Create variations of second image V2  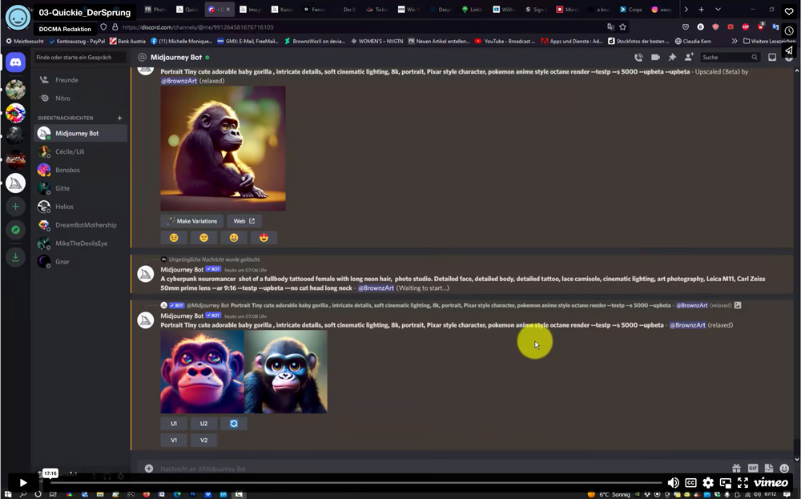tap(203, 441)
